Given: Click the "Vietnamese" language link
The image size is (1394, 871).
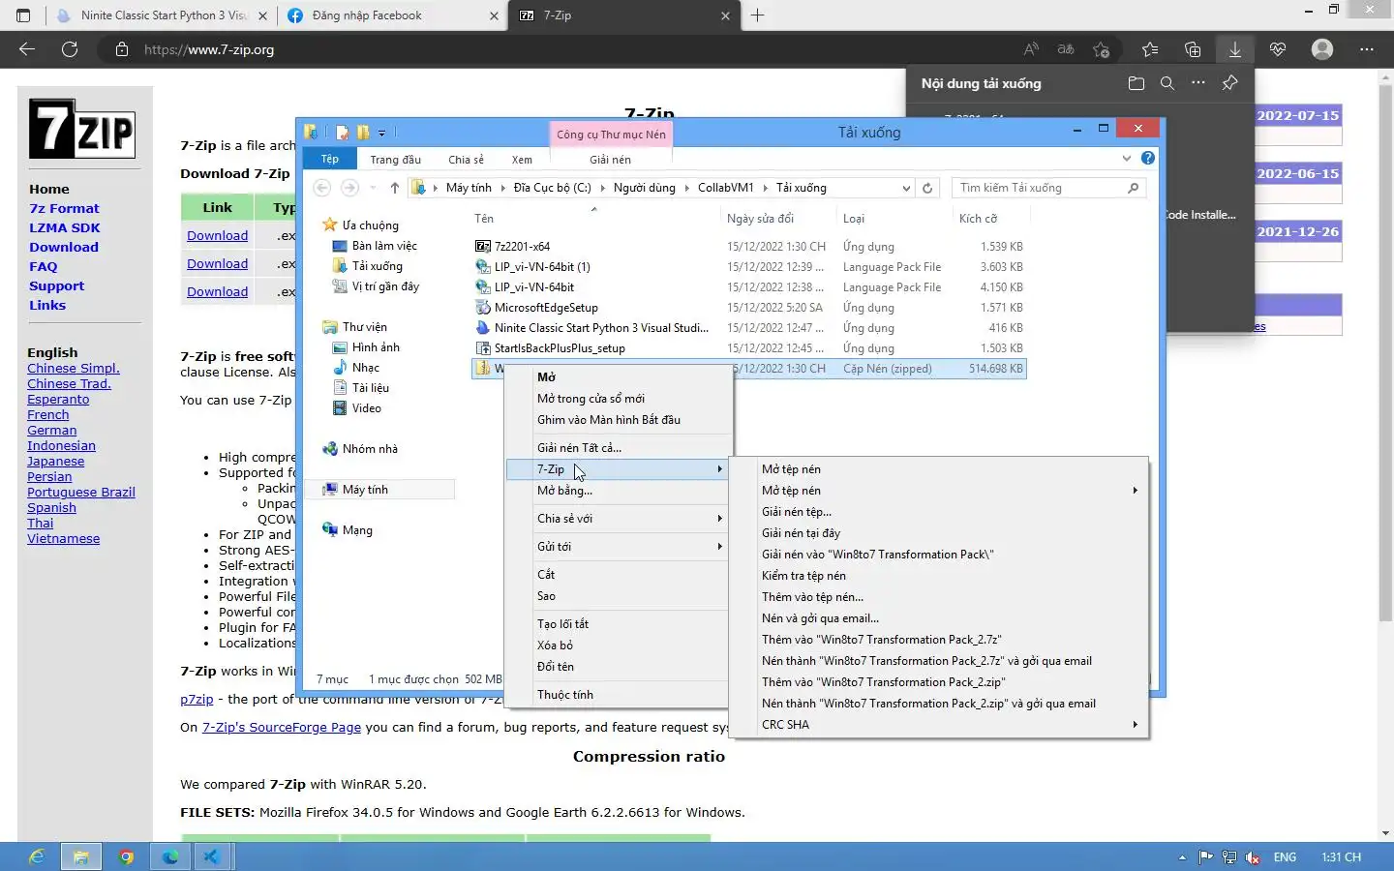Looking at the screenshot, I should coord(63,539).
